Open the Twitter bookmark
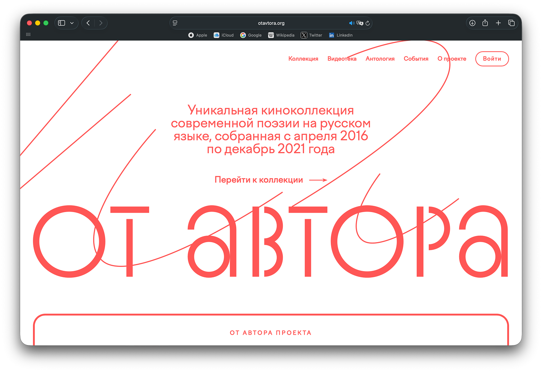This screenshot has height=372, width=542. pos(312,35)
